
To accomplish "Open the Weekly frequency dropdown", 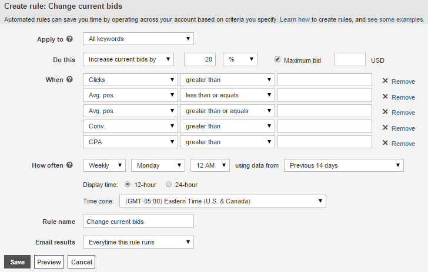I will [x=104, y=165].
